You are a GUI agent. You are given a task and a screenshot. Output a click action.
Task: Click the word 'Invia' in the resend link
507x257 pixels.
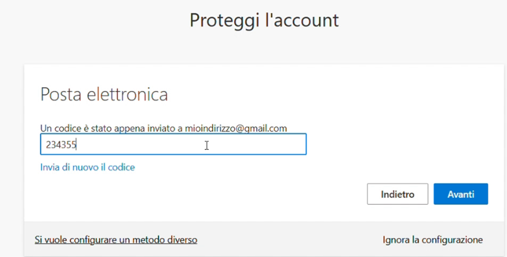point(51,167)
